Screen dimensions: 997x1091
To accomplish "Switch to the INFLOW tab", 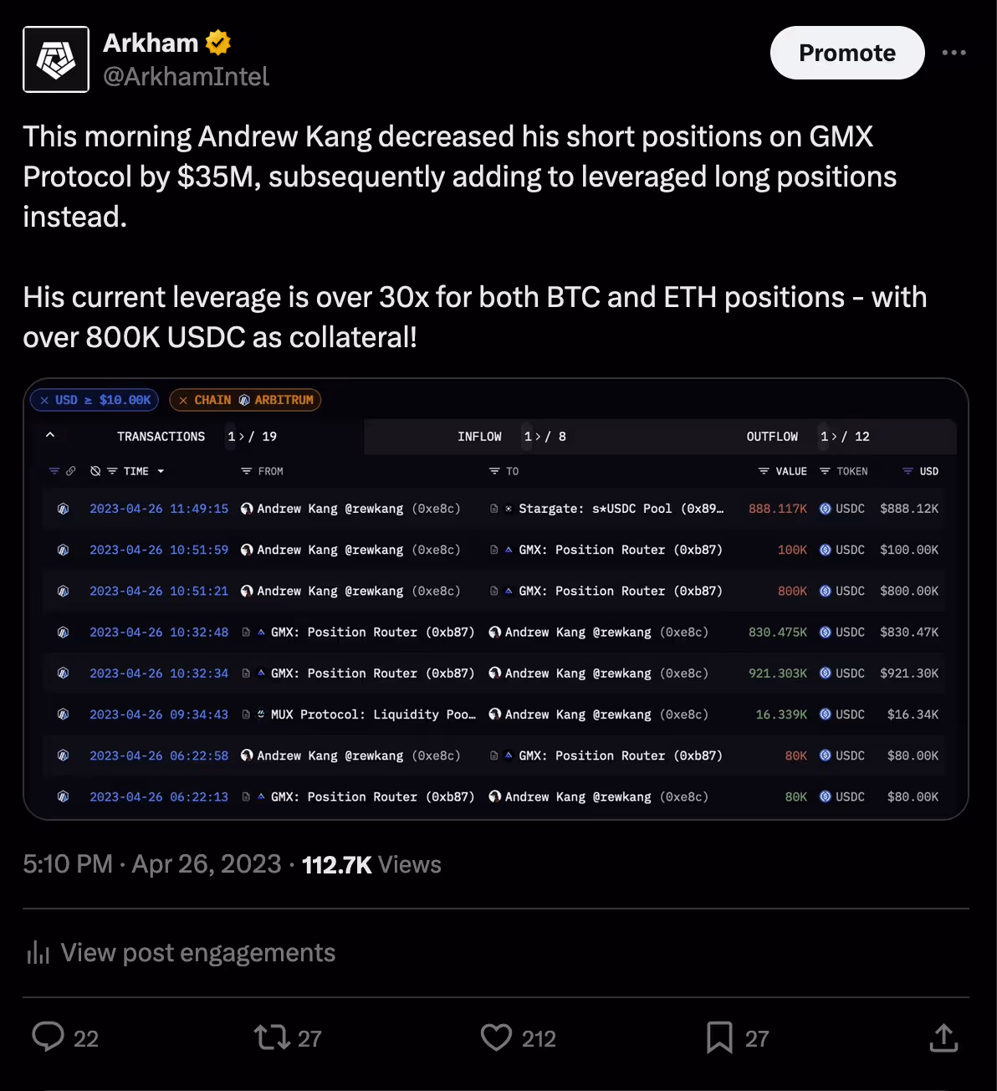I will (x=479, y=436).
